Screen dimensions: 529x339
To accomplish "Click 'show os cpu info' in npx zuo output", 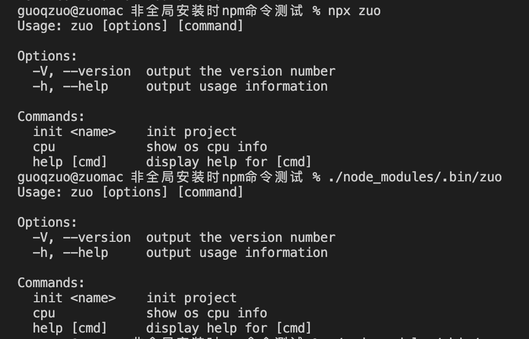I will (x=207, y=147).
